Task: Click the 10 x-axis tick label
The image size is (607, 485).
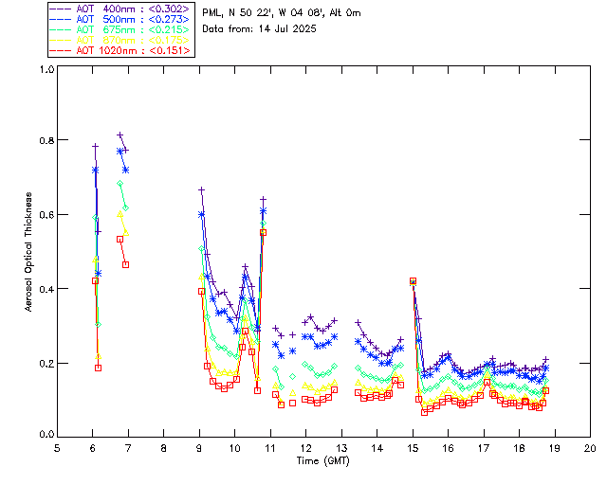Action: coord(234,449)
